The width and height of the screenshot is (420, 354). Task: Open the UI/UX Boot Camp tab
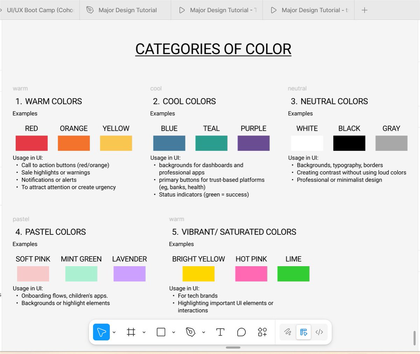pyautogui.click(x=40, y=10)
